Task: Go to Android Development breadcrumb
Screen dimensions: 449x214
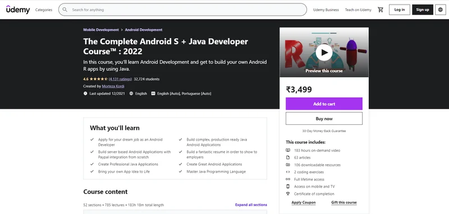Action: coord(144,30)
